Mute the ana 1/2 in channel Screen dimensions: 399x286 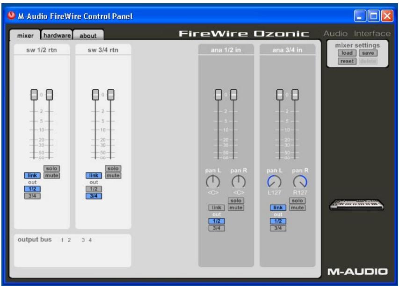(236, 207)
